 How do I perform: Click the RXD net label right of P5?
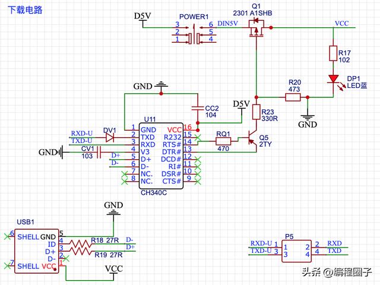[x=334, y=243]
